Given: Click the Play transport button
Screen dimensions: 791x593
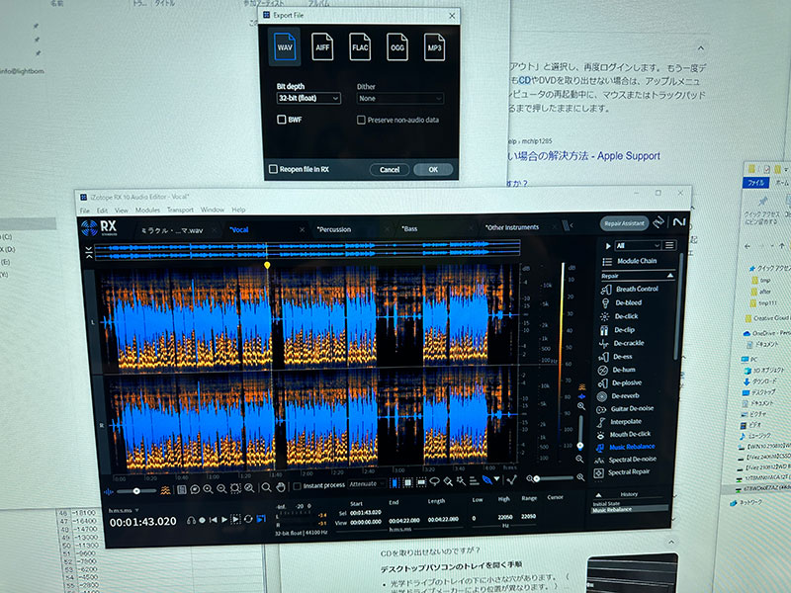Looking at the screenshot, I should (x=224, y=520).
